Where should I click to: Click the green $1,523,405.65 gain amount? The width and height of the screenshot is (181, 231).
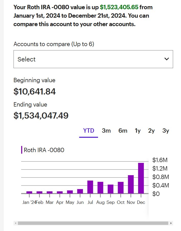click(x=119, y=7)
